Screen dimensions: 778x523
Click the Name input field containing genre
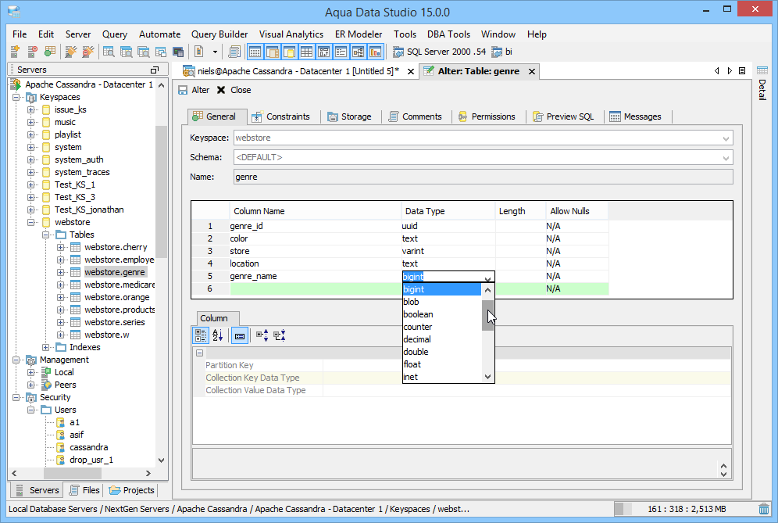coord(483,177)
